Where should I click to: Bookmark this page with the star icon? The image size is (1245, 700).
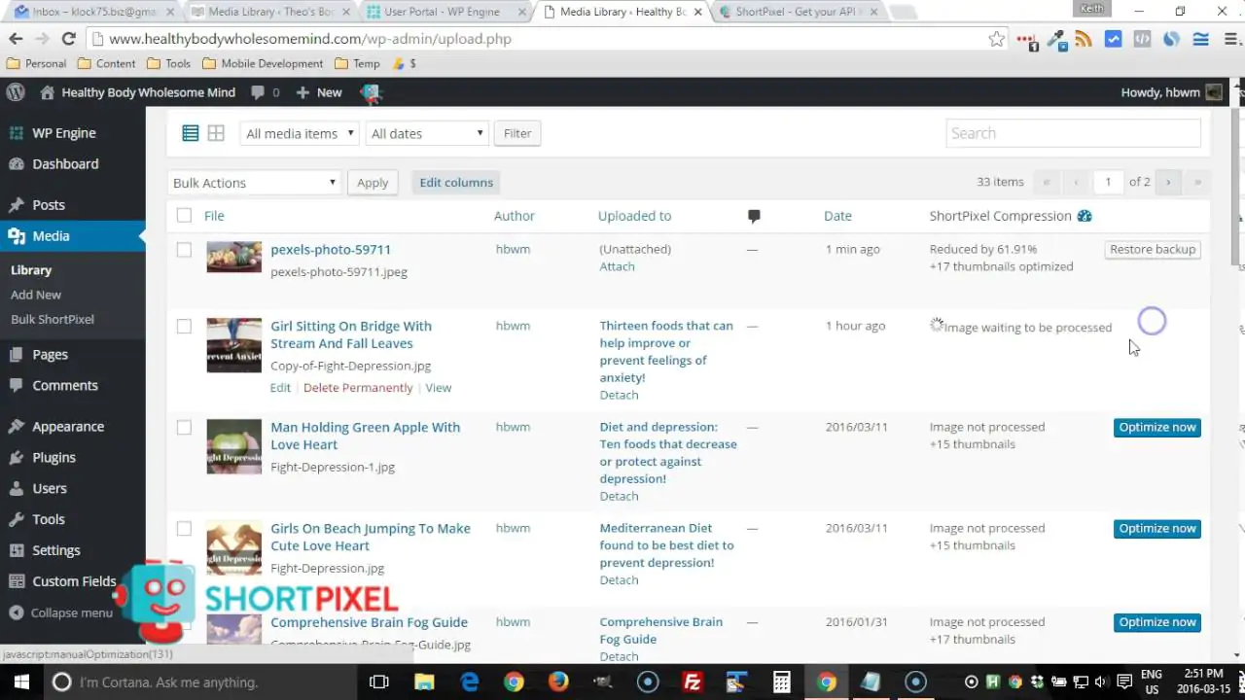coord(997,39)
